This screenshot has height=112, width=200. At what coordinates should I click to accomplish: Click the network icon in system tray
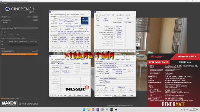click(x=184, y=109)
